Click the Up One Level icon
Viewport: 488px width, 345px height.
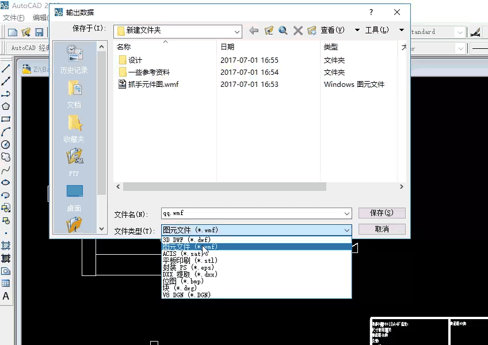tap(268, 30)
